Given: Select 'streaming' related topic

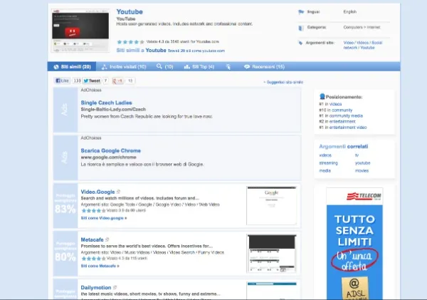Looking at the screenshot, I should tap(328, 162).
